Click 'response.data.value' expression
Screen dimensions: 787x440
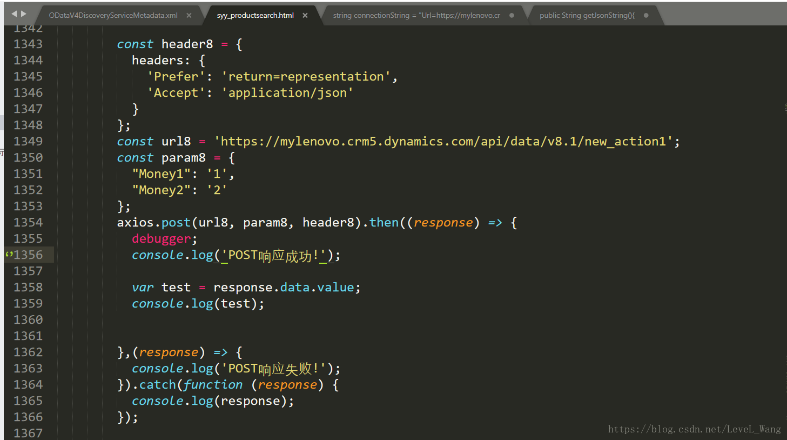(x=284, y=287)
